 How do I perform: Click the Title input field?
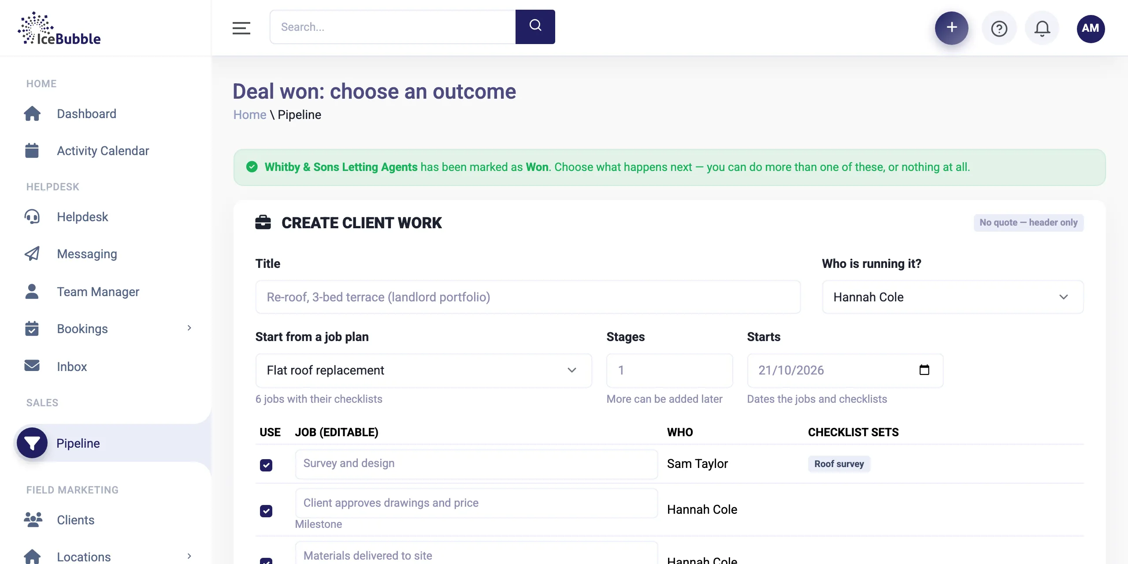pyautogui.click(x=528, y=297)
